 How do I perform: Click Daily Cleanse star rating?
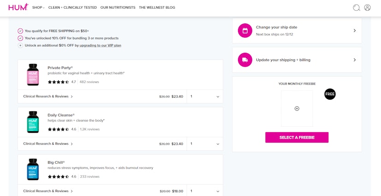58,129
